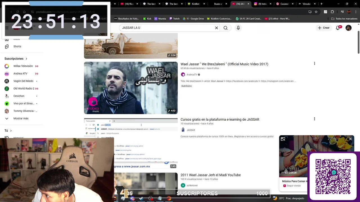This screenshot has width=360, height=202.
Task: Bookmark this page with the star icon
Action: pos(316,12)
